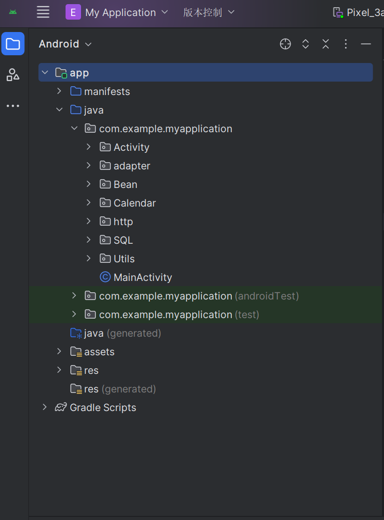Expand the androidTest package chevron
Screen dimensions: 384x520
point(74,296)
